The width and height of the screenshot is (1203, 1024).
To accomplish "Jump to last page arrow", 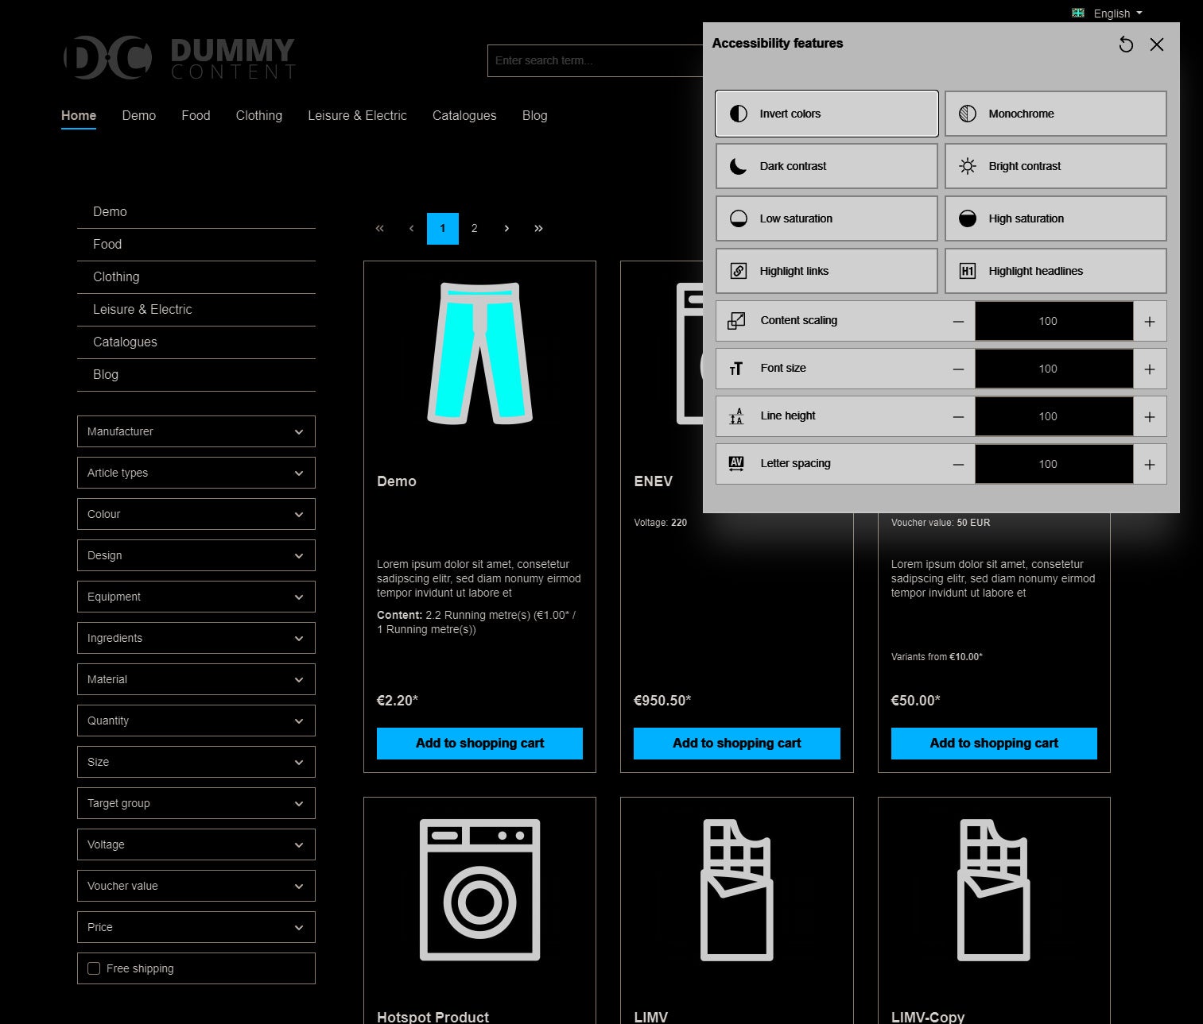I will click(x=538, y=229).
